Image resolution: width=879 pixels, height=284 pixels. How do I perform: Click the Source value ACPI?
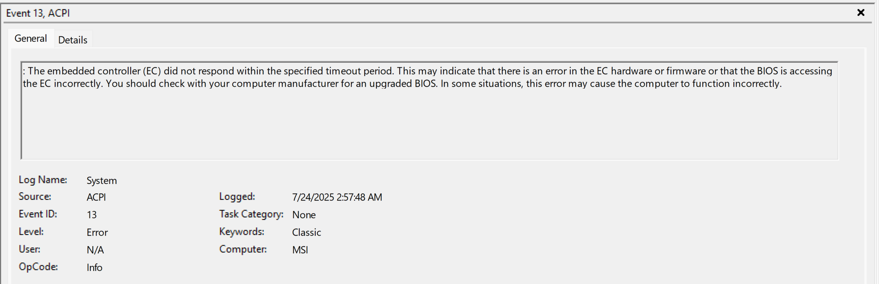coord(96,197)
